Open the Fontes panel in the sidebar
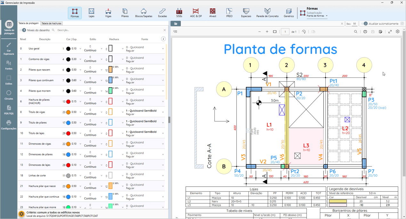Viewport: 406px width, 219px height. 9,65
